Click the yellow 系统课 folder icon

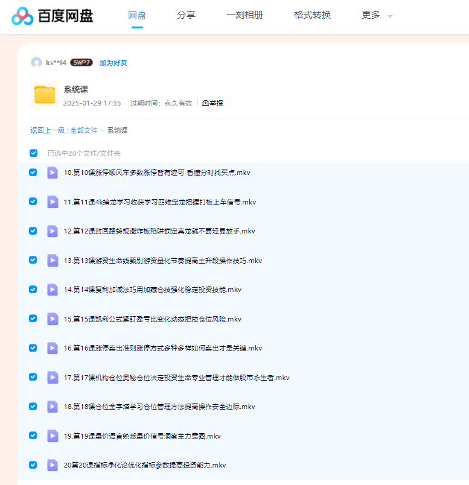[45, 95]
